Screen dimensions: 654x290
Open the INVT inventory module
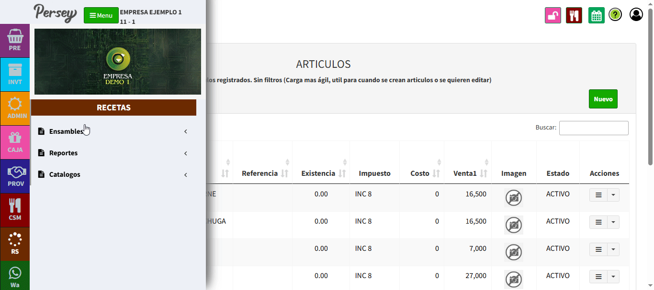click(x=15, y=74)
